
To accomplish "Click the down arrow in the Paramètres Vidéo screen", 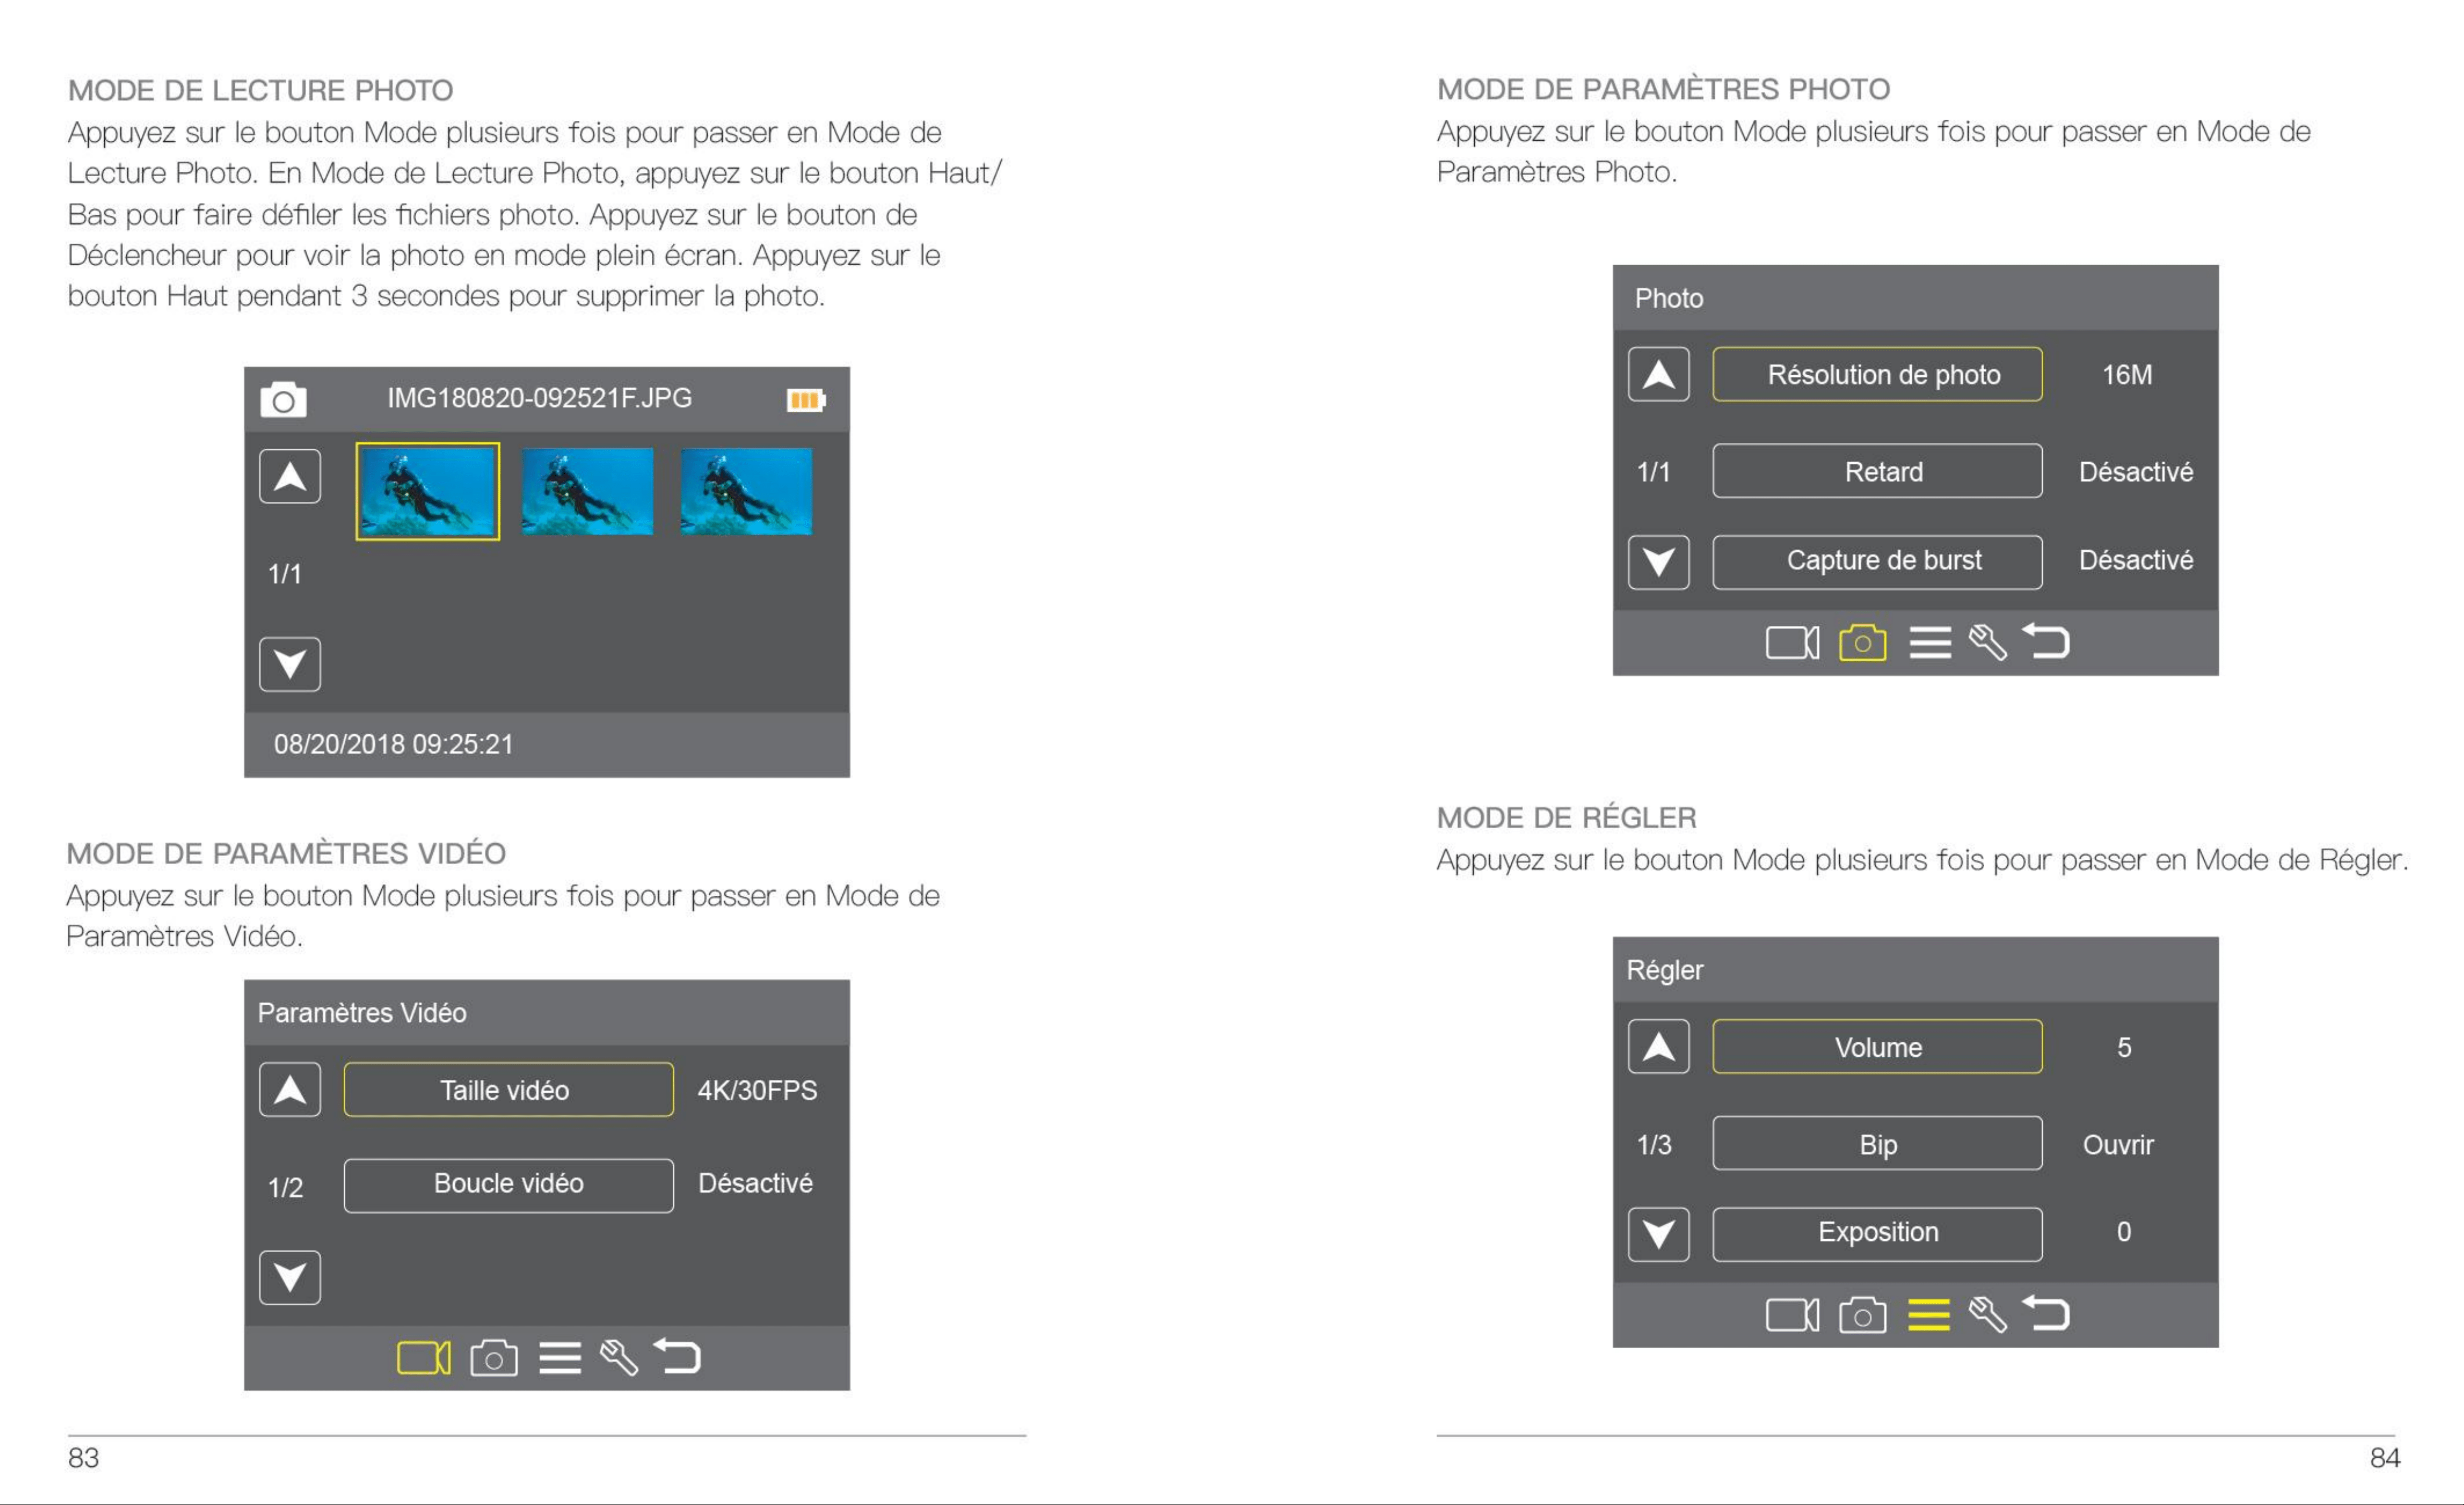I will point(290,1278).
